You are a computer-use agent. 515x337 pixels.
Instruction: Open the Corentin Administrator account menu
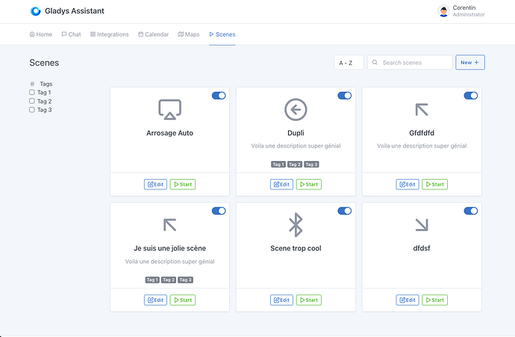[461, 11]
